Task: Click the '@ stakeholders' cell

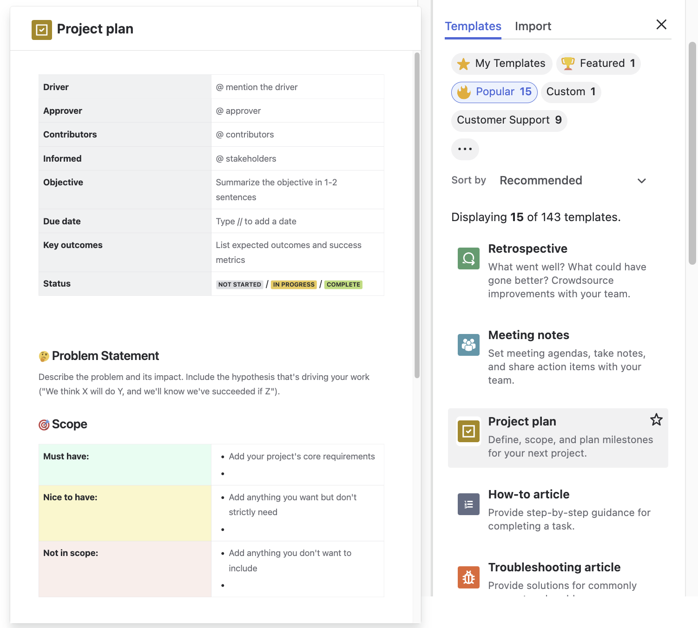Action: click(x=297, y=159)
